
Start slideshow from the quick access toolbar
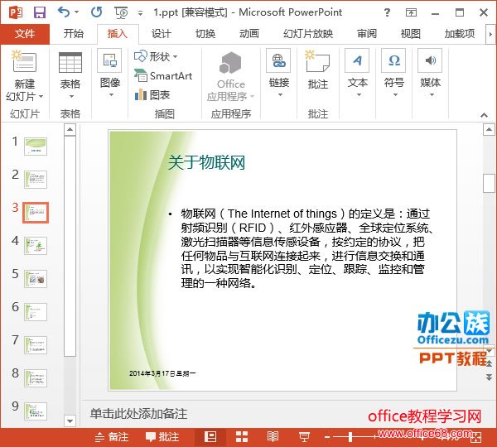[121, 12]
